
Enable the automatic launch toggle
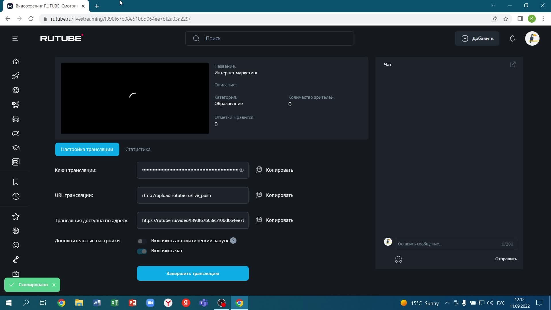142,241
